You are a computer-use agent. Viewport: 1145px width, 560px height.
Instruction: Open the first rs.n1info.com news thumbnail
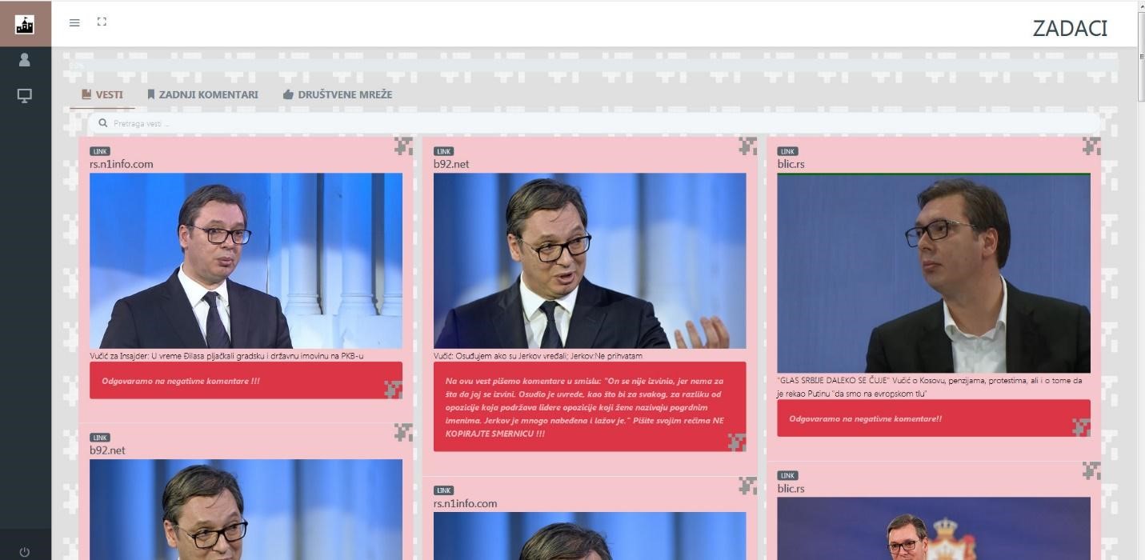pyautogui.click(x=246, y=260)
